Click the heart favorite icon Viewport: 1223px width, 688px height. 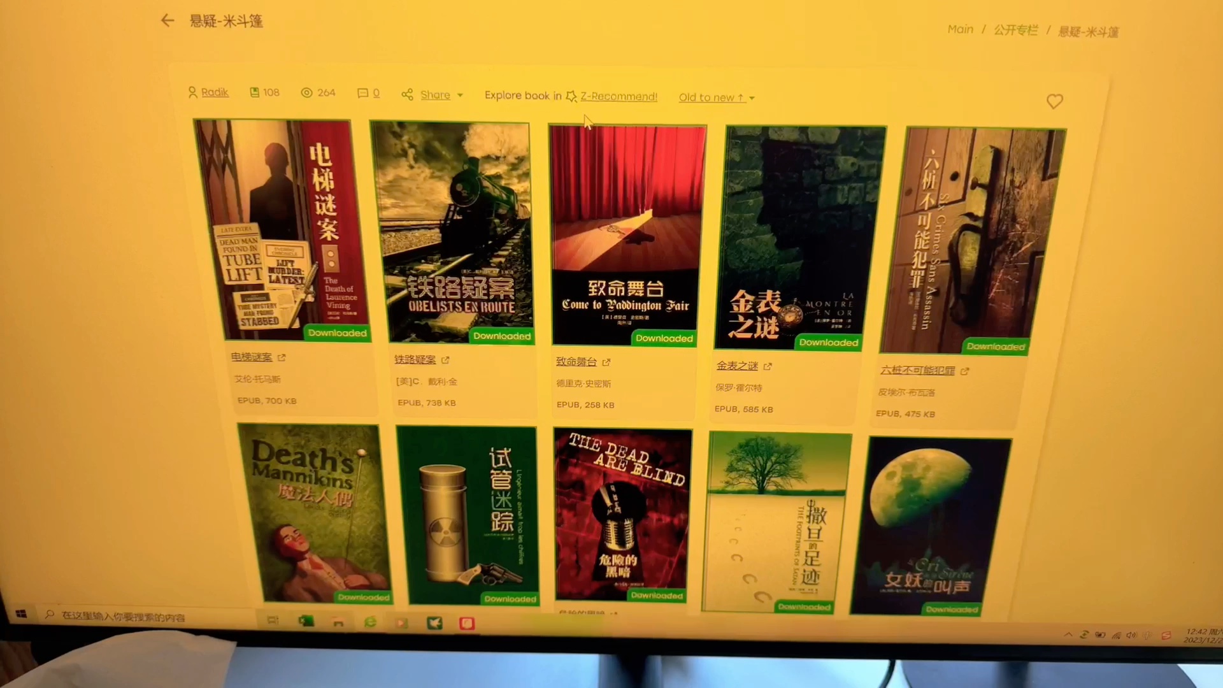coord(1055,101)
